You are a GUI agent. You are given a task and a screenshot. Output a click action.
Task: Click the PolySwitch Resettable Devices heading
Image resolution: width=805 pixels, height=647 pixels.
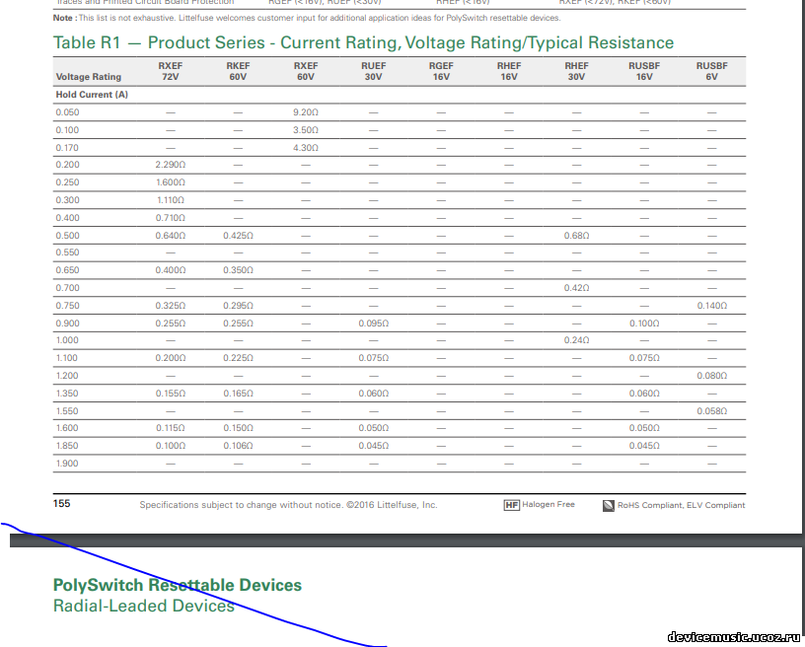point(178,586)
